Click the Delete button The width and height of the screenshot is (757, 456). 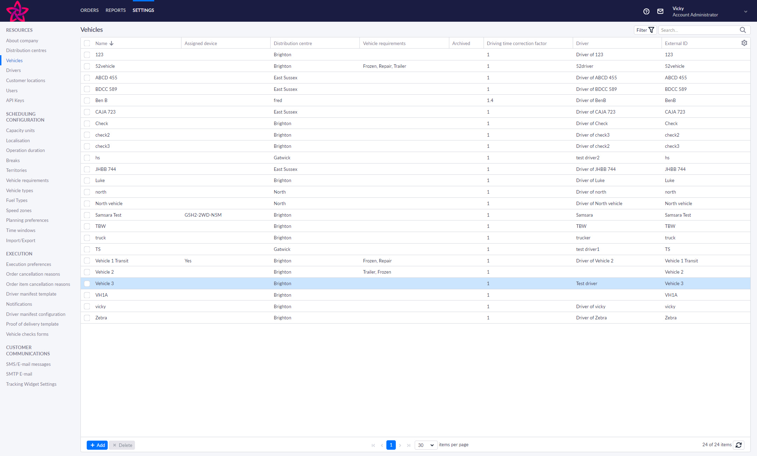pyautogui.click(x=122, y=445)
